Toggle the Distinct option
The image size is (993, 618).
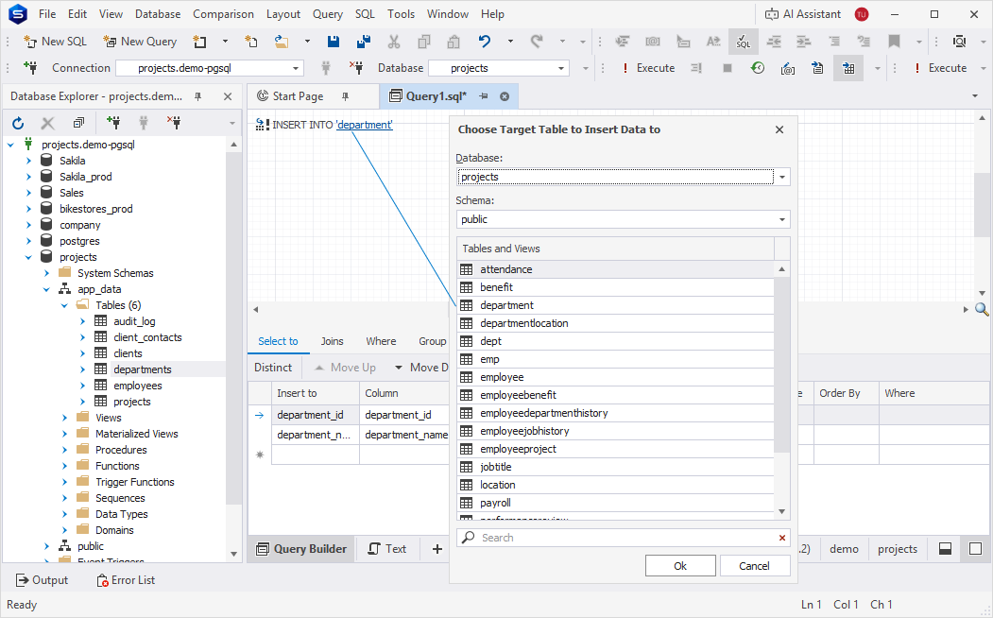click(x=273, y=368)
